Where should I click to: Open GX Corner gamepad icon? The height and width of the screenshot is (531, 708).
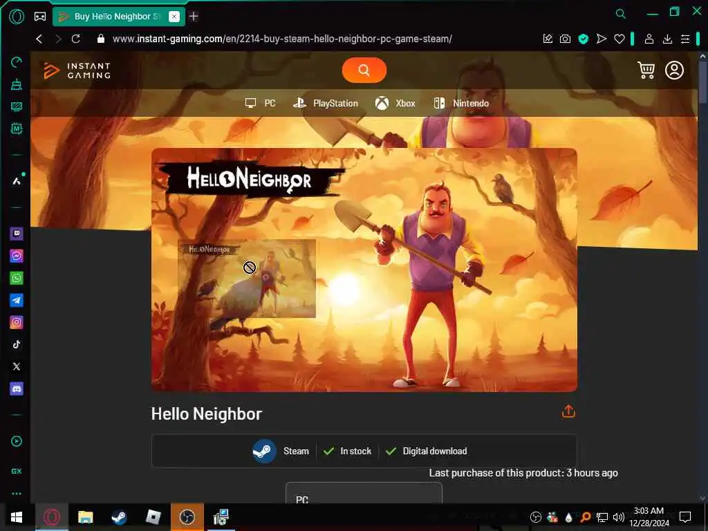point(39,17)
